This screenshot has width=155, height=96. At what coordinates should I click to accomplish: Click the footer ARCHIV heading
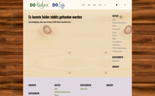pyautogui.click(x=110, y=85)
